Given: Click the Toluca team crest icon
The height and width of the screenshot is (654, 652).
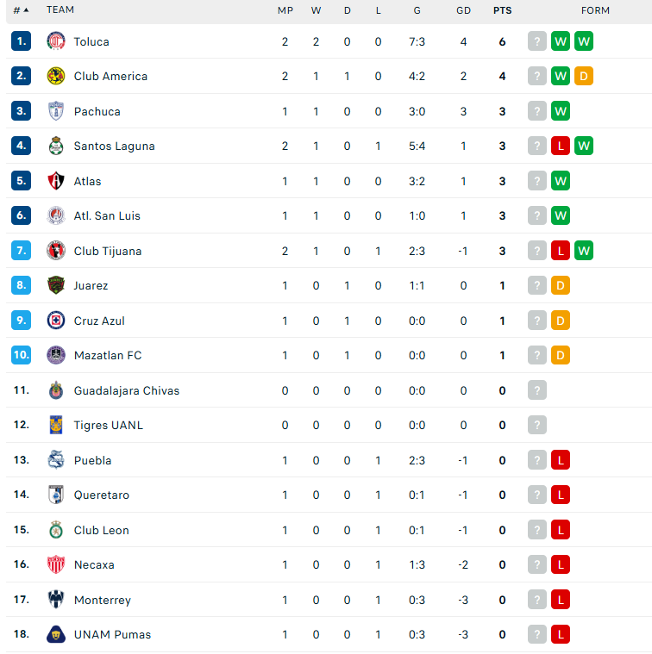Looking at the screenshot, I should click(x=56, y=41).
